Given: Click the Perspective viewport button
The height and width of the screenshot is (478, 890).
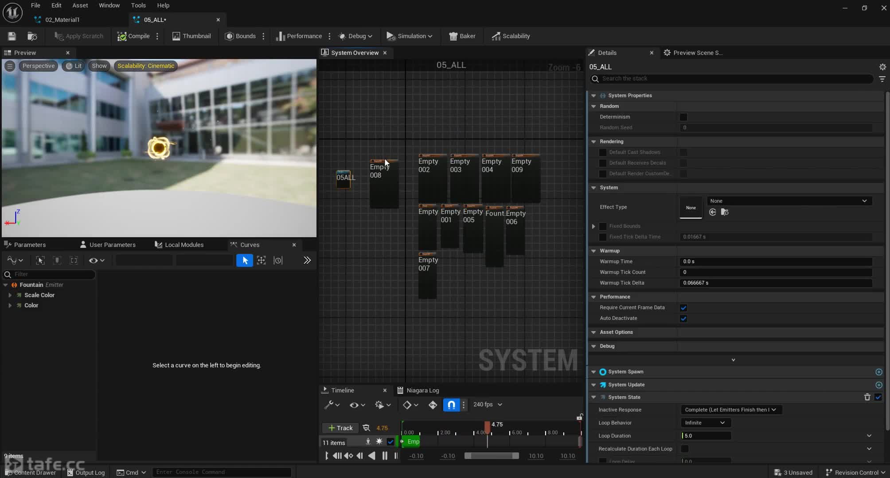Looking at the screenshot, I should [39, 66].
